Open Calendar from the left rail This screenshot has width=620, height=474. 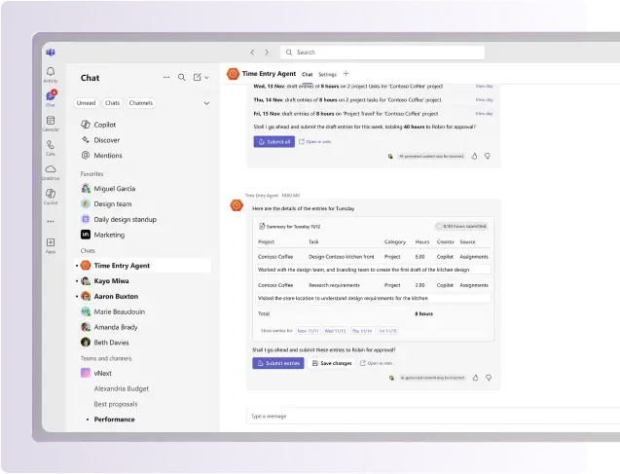pyautogui.click(x=50, y=122)
